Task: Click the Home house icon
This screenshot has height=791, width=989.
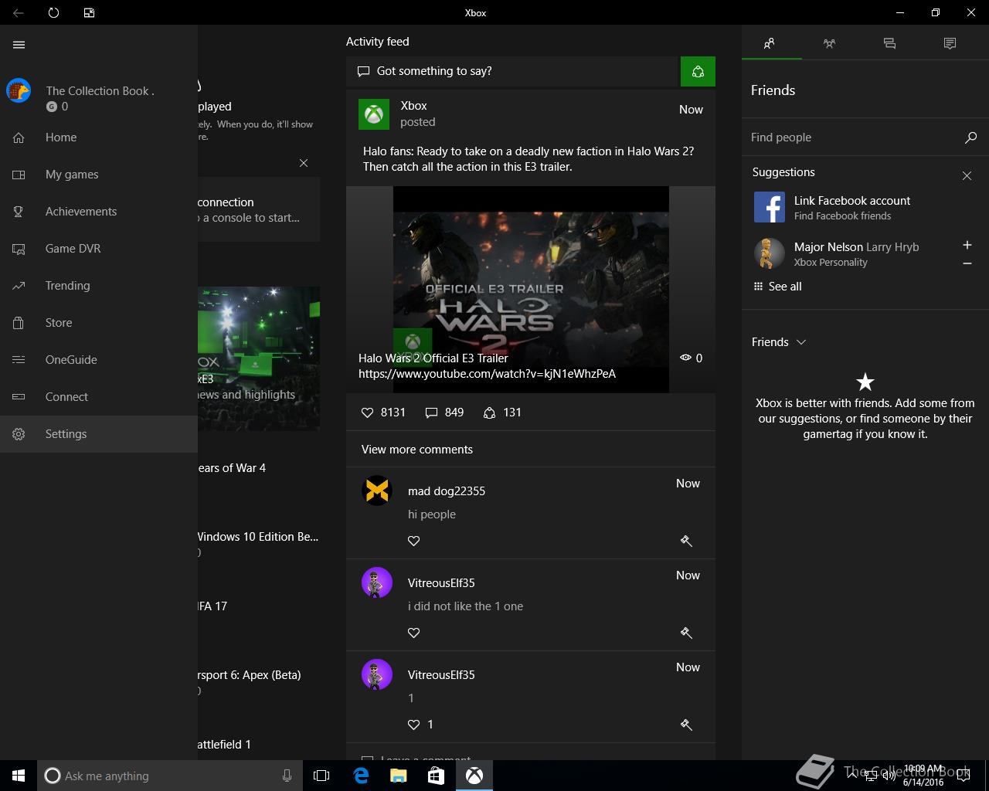Action: [19, 137]
